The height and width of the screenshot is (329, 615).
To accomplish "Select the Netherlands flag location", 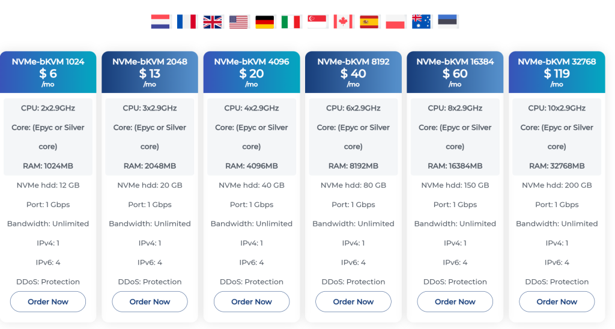I will point(160,22).
